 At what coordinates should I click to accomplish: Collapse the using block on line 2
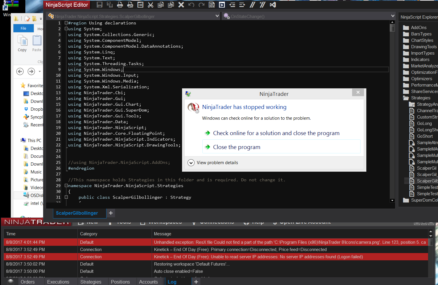[x=66, y=29]
